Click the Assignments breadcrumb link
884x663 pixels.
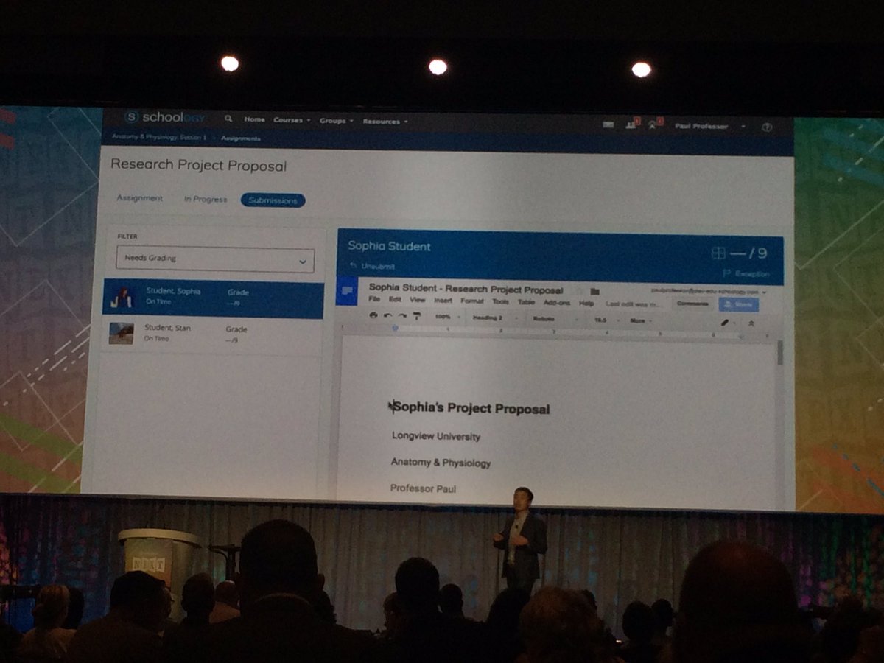(x=239, y=138)
